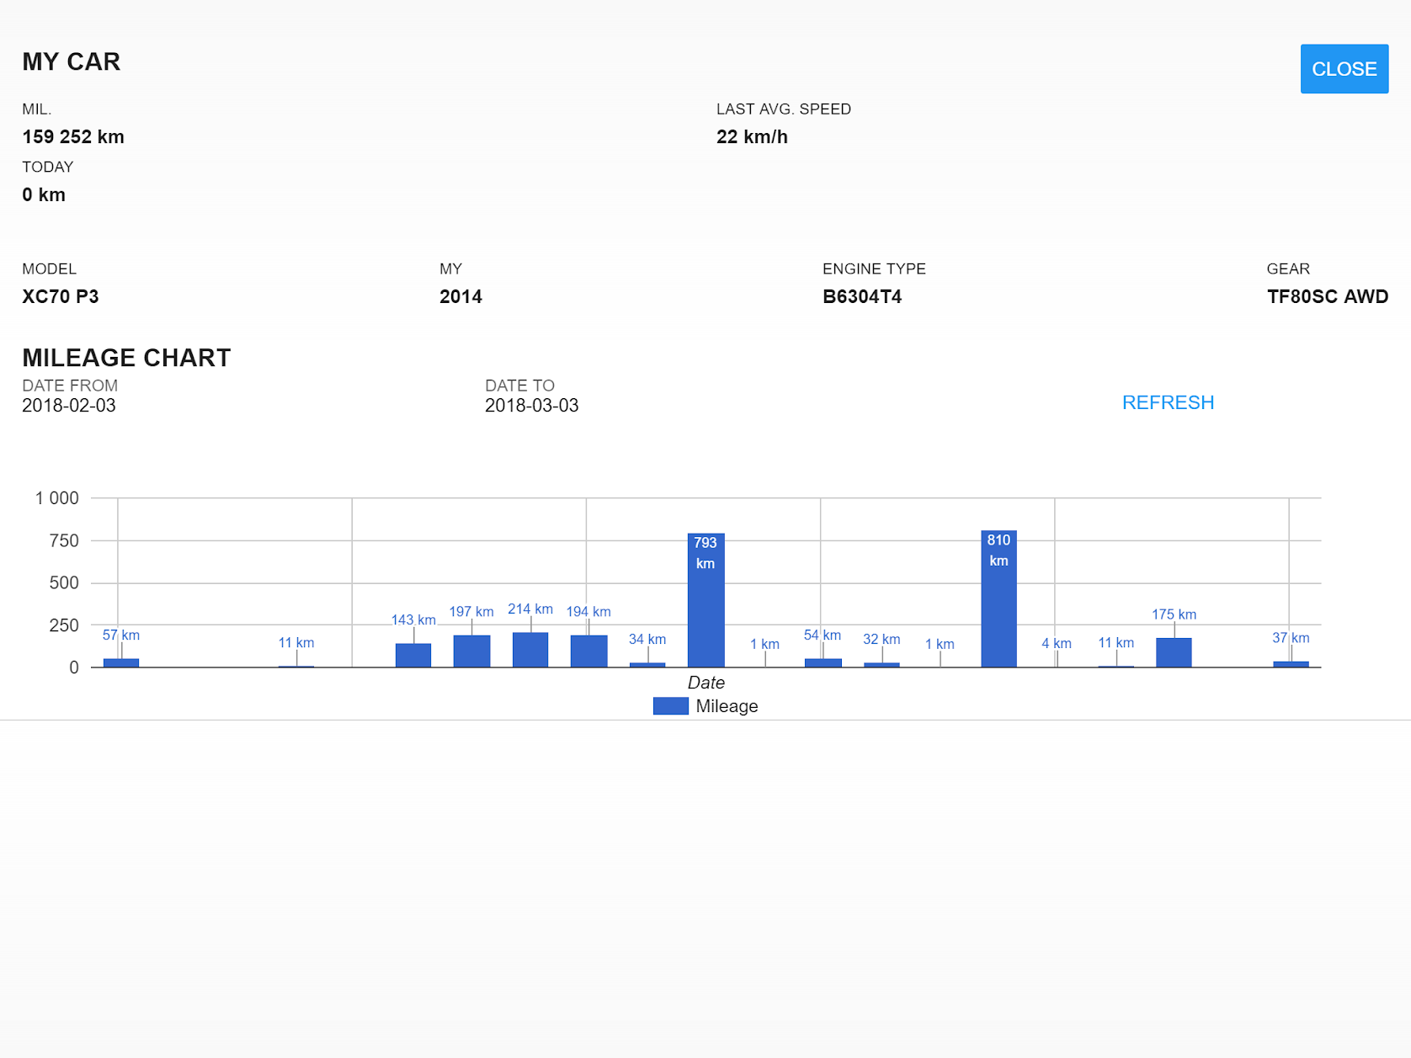Click the XC70 P3 model value

pos(61,297)
